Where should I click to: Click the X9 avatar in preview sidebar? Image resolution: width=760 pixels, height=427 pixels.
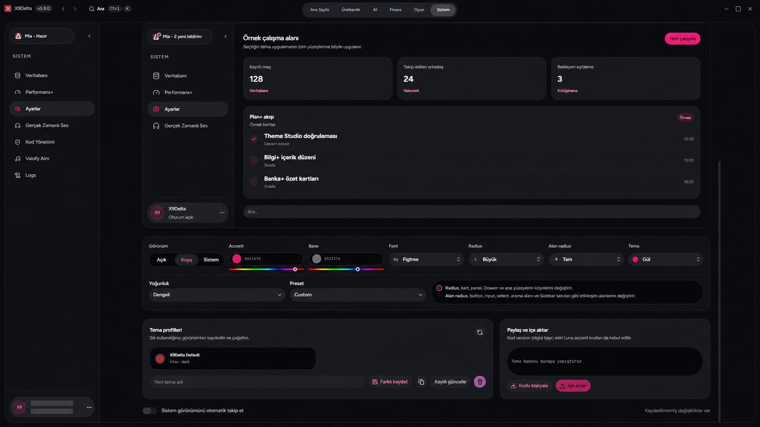point(157,212)
